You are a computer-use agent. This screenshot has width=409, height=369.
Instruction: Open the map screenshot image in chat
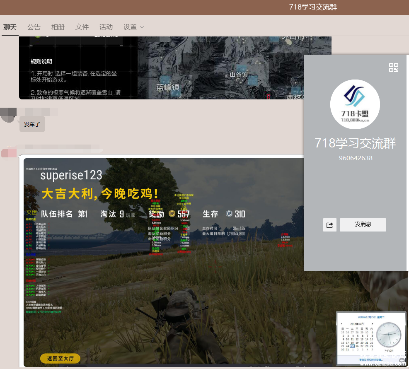pos(162,68)
